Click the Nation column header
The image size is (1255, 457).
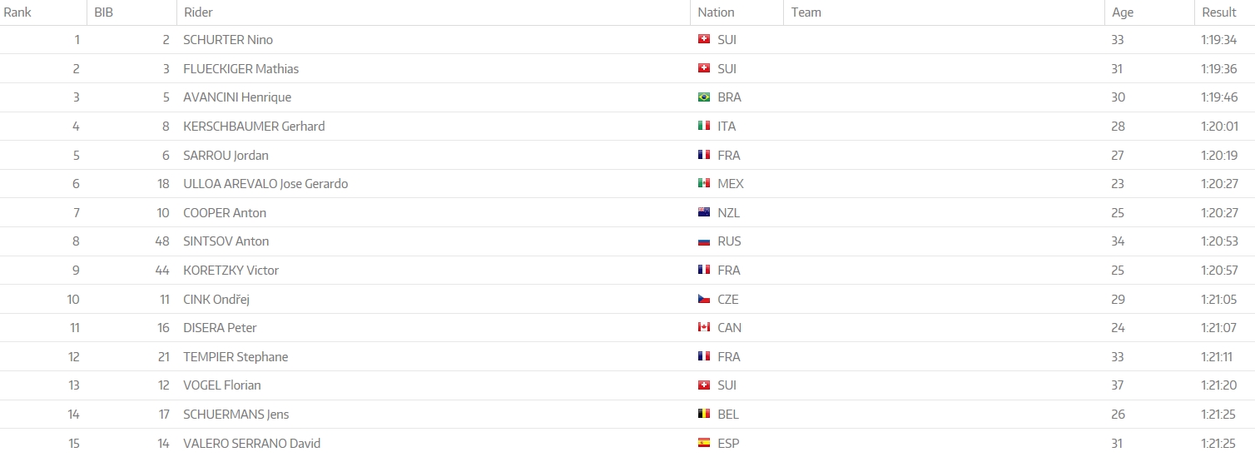[716, 12]
